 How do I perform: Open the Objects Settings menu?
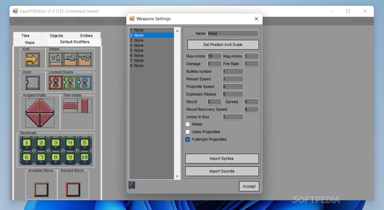[91, 21]
